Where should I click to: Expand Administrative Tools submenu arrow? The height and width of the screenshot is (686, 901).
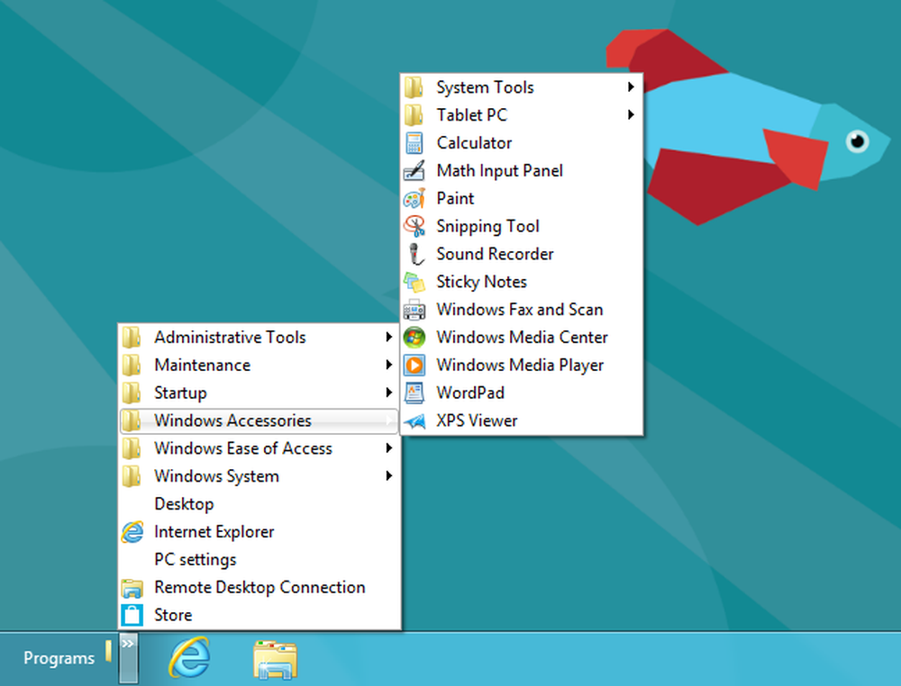pos(389,337)
